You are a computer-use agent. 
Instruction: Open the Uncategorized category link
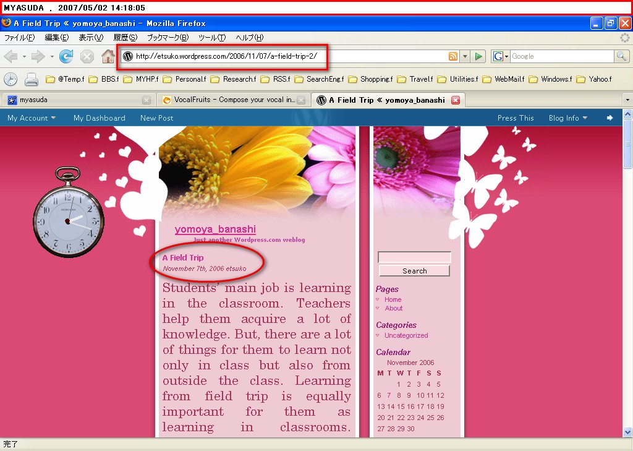click(x=406, y=335)
